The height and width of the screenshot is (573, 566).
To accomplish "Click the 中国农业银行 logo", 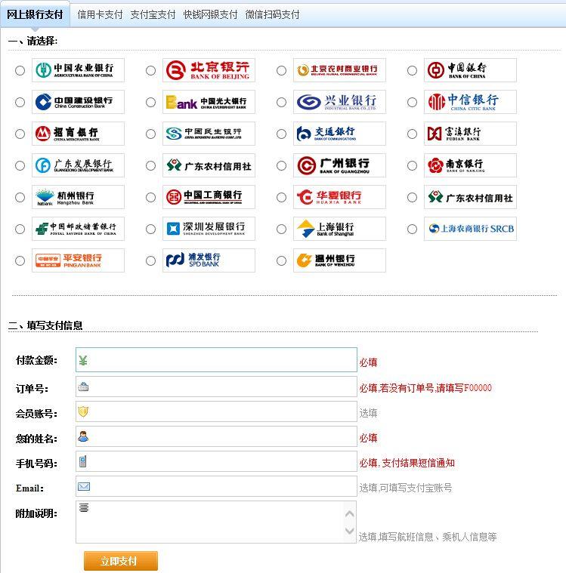I will [x=78, y=70].
